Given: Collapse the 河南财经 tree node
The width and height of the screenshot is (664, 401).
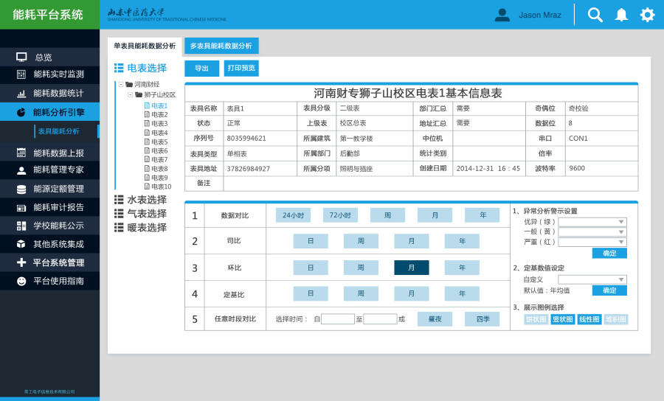Looking at the screenshot, I should tap(121, 85).
